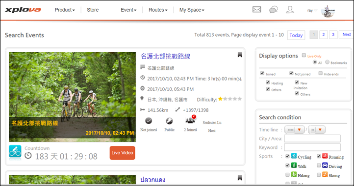The height and width of the screenshot is (186, 354).
Task: Open the chat bubbles icon
Action: [274, 10]
